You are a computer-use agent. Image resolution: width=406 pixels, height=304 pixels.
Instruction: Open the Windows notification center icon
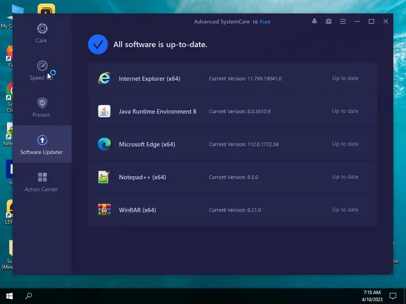click(393, 296)
